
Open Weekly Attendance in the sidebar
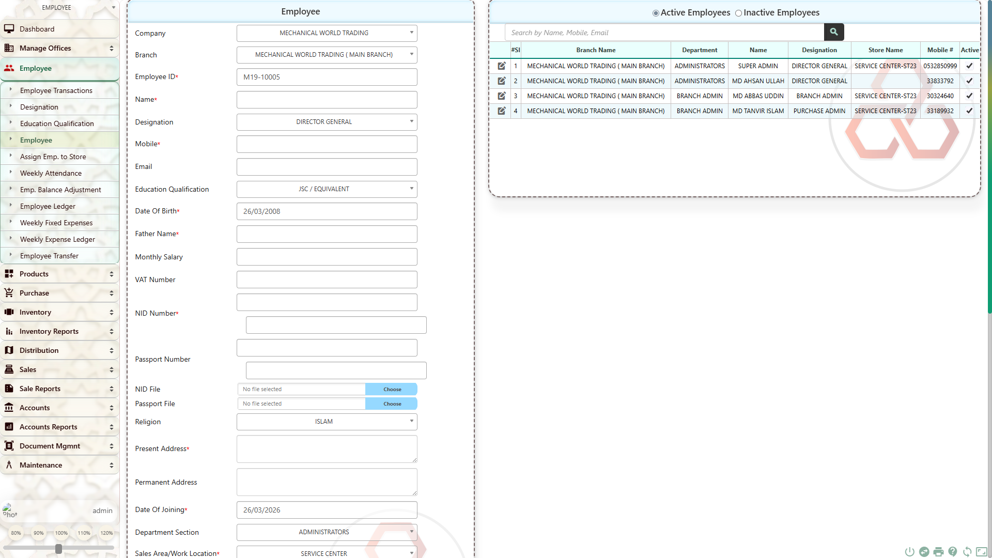(x=51, y=173)
